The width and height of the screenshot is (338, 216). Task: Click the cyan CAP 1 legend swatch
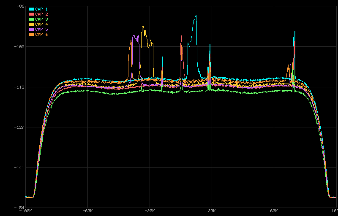[x=31, y=9]
